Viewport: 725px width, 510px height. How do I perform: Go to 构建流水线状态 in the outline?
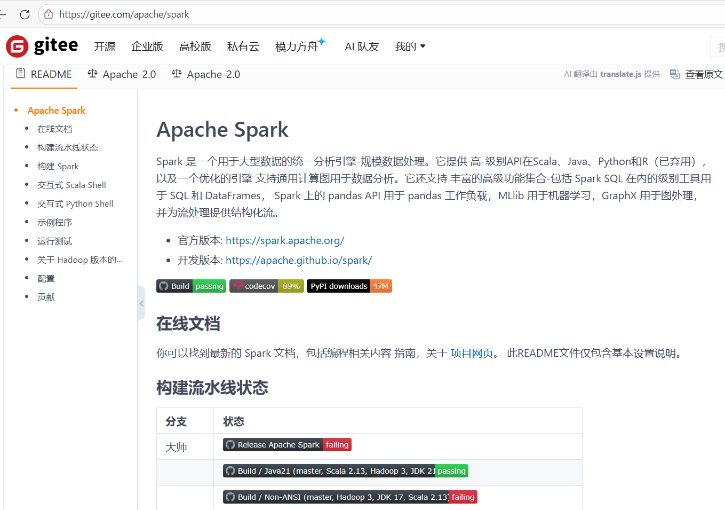[x=68, y=147]
